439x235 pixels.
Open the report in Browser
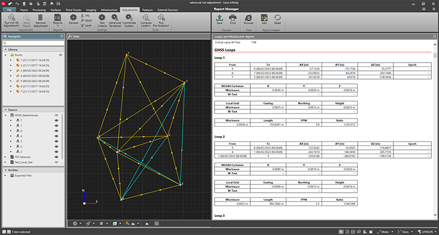click(249, 19)
